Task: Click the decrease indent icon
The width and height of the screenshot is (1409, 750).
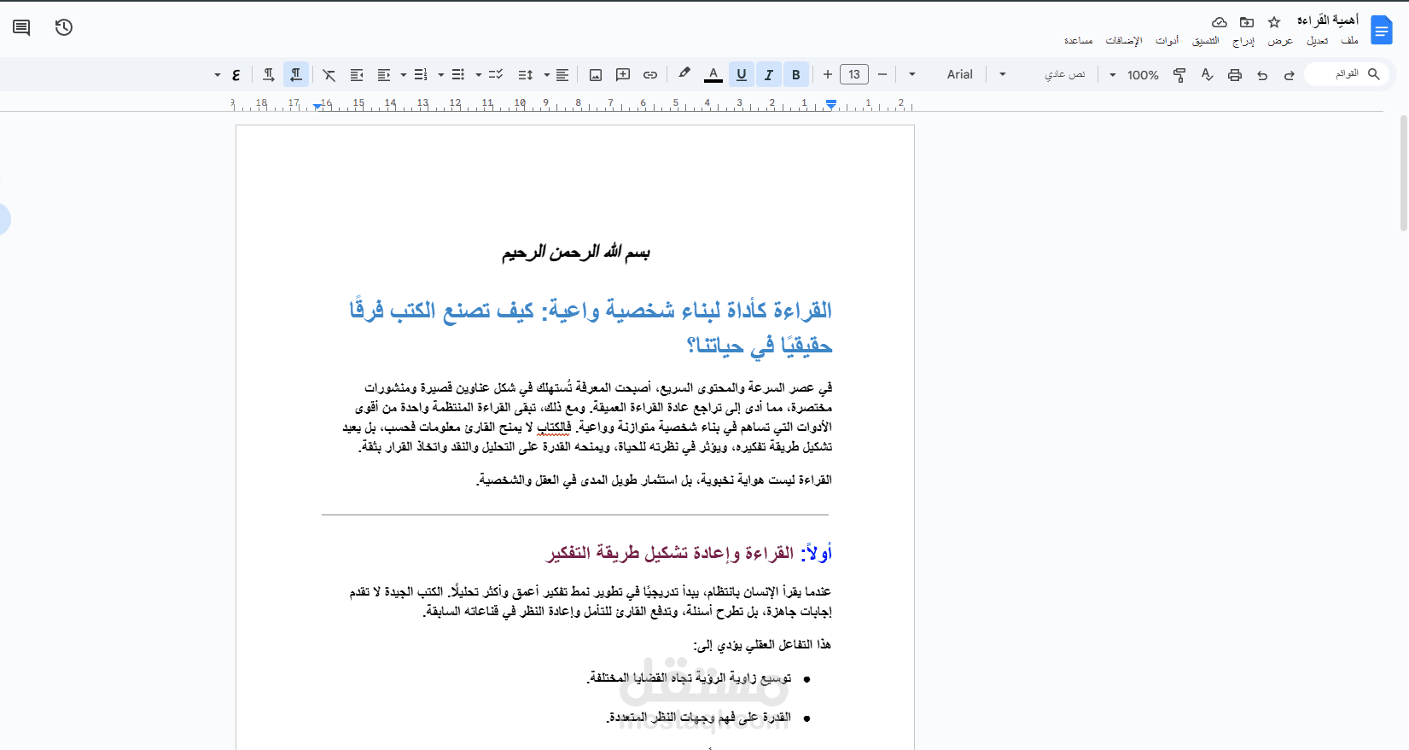Action: coord(384,75)
